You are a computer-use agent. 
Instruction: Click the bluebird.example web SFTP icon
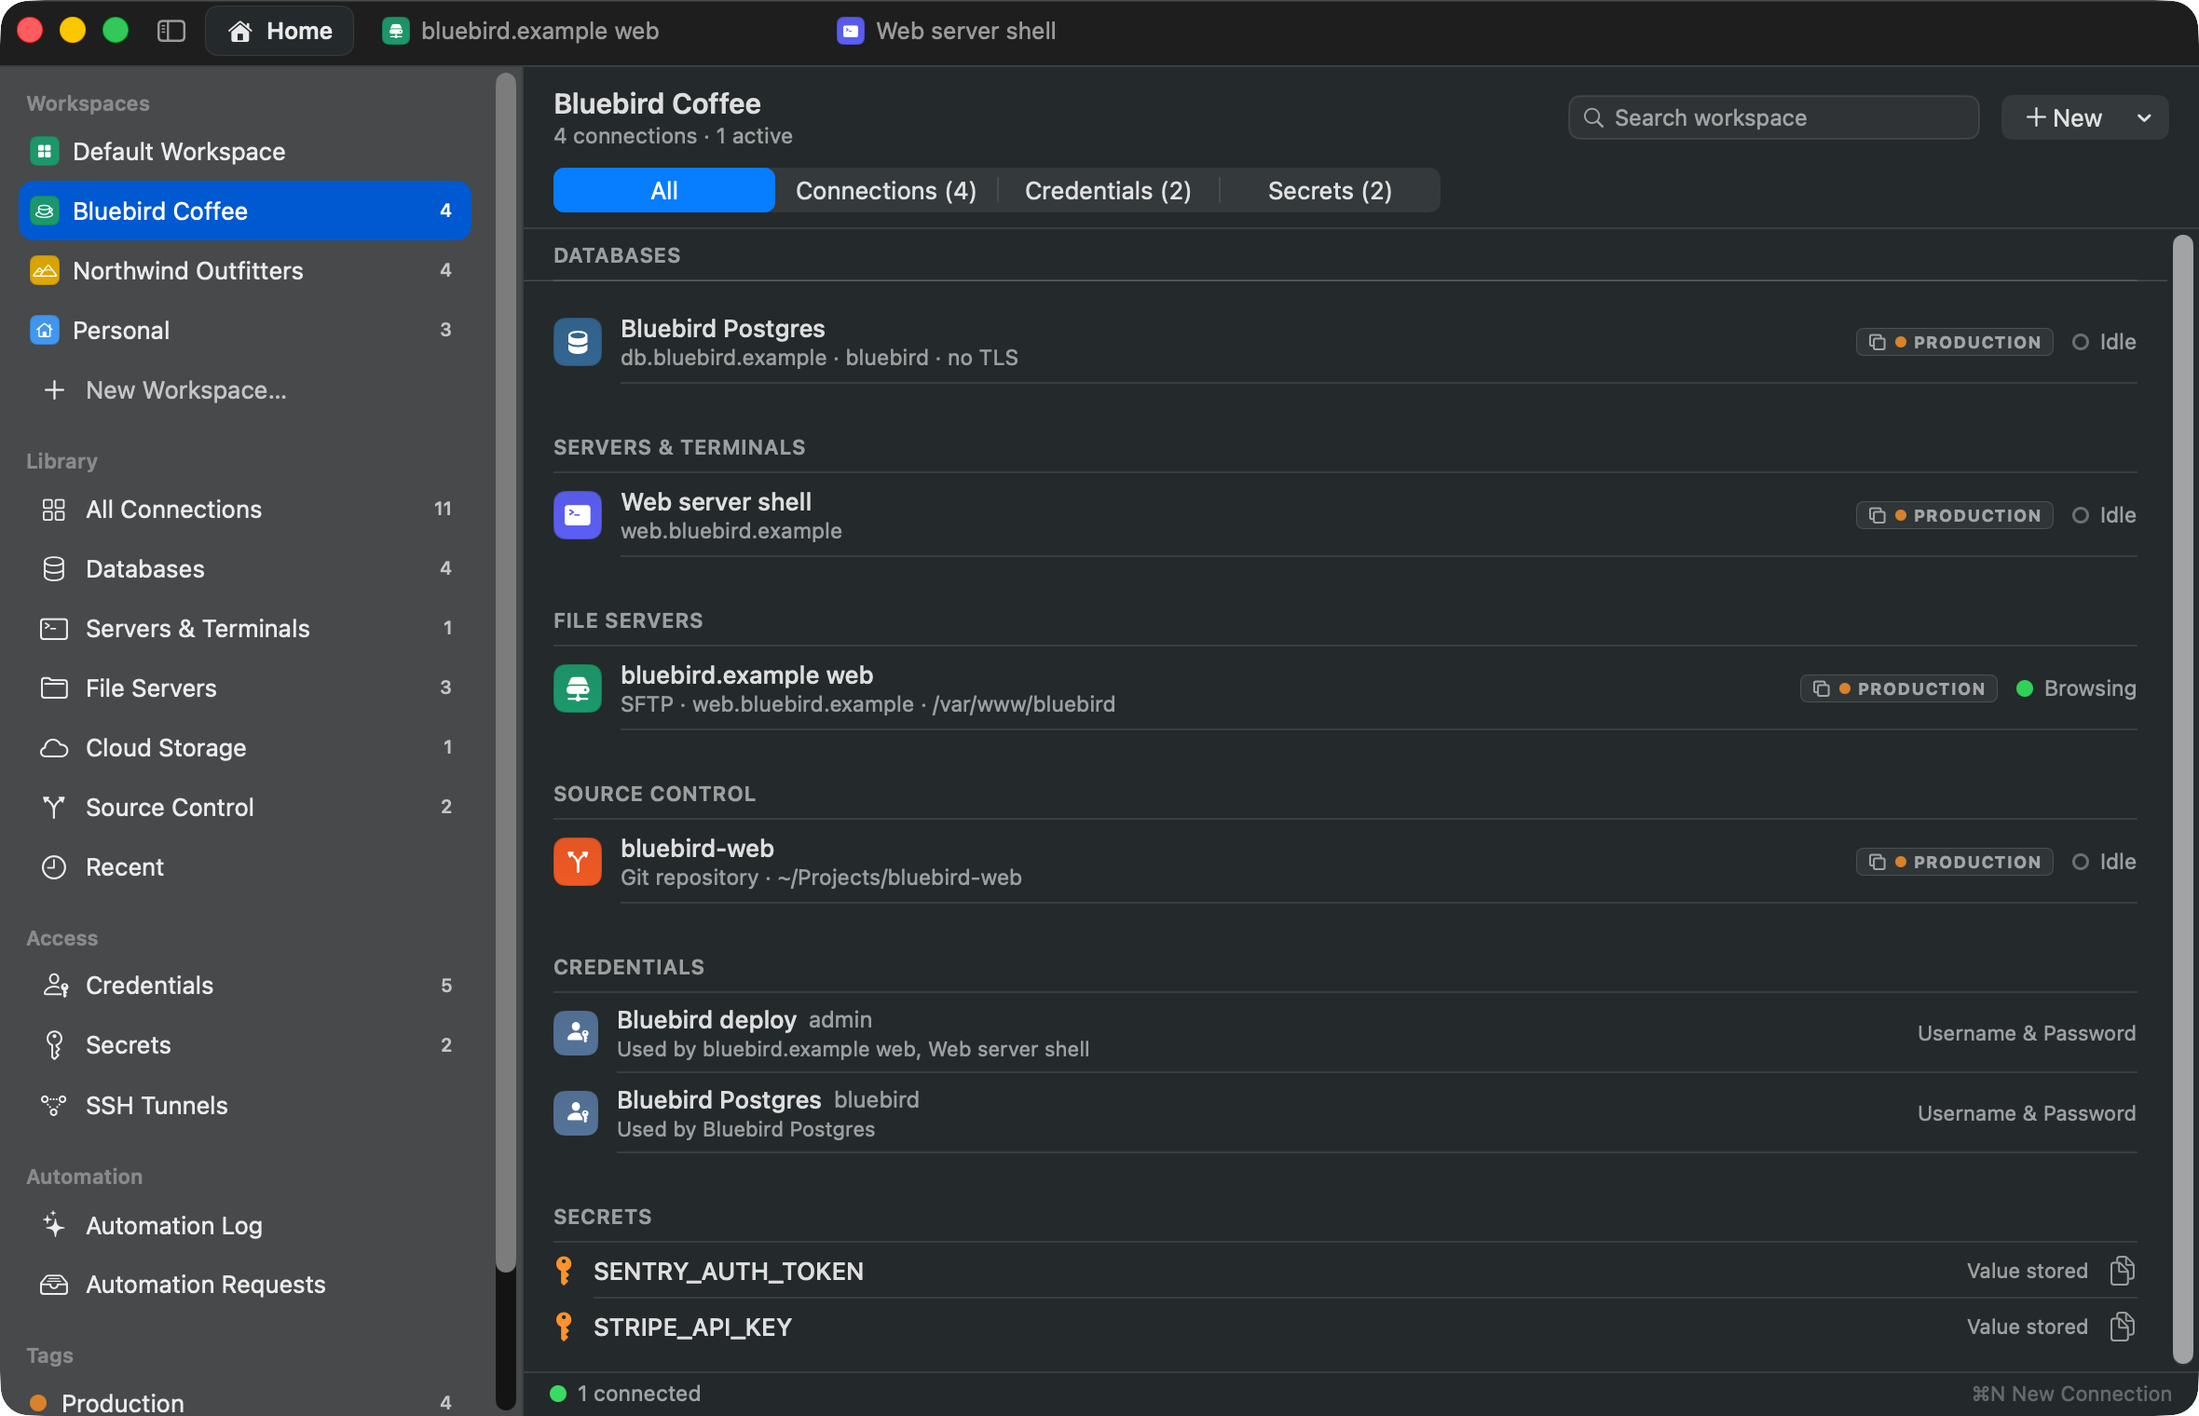(578, 688)
